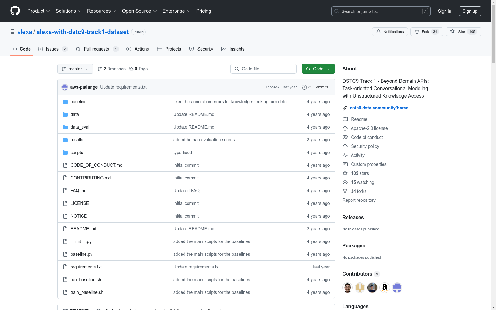This screenshot has width=496, height=310.
Task: Open the baseline.py file
Action: click(x=82, y=254)
